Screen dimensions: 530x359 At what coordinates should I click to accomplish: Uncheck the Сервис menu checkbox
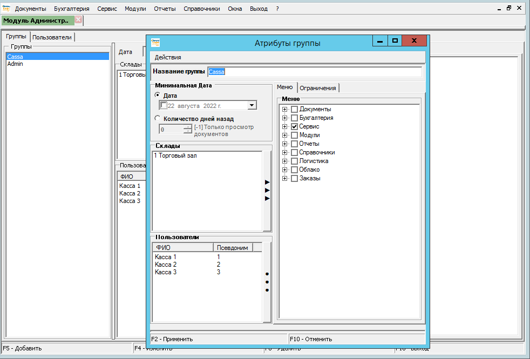pos(294,126)
